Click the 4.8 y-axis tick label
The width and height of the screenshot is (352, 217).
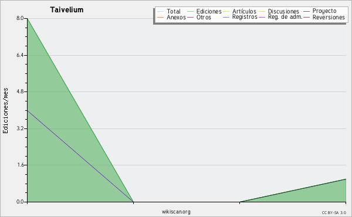click(x=20, y=91)
